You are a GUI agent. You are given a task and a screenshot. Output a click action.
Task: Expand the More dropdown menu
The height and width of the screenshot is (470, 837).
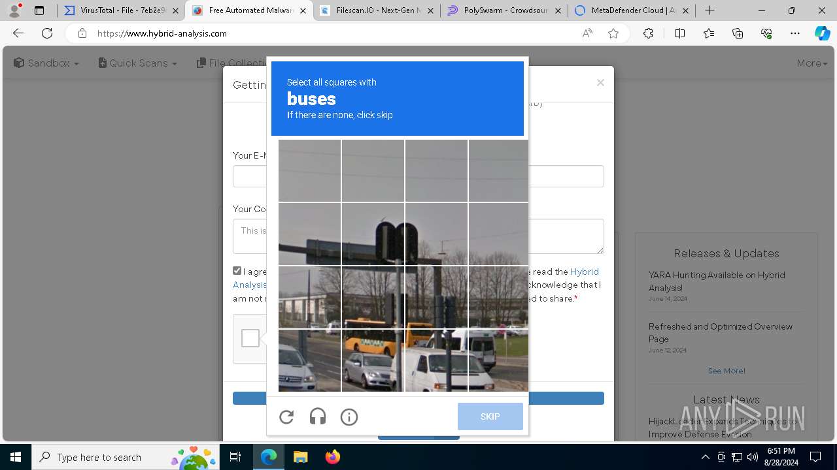(812, 63)
